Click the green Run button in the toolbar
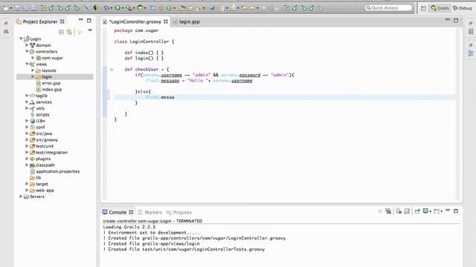This screenshot has width=476, height=267. 118,8
